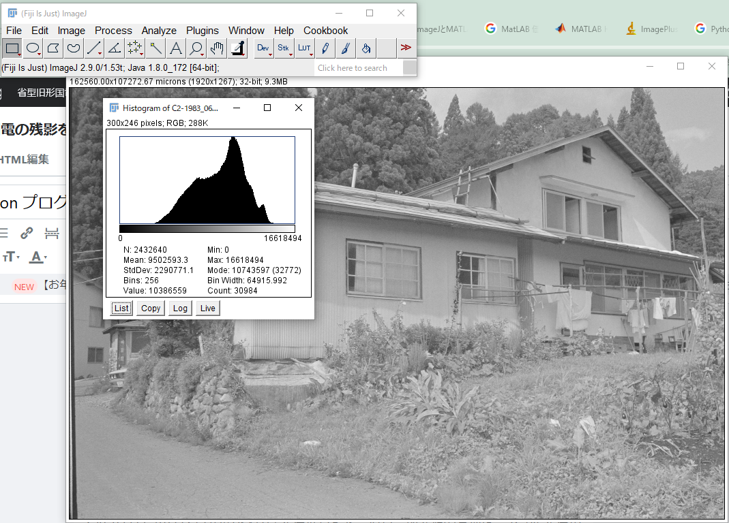Open the Cookbook menu
The height and width of the screenshot is (523, 729).
pyautogui.click(x=325, y=31)
